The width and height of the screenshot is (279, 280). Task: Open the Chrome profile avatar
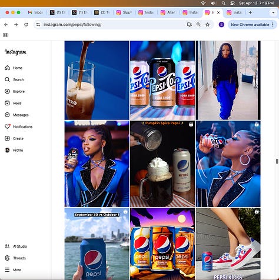221,25
